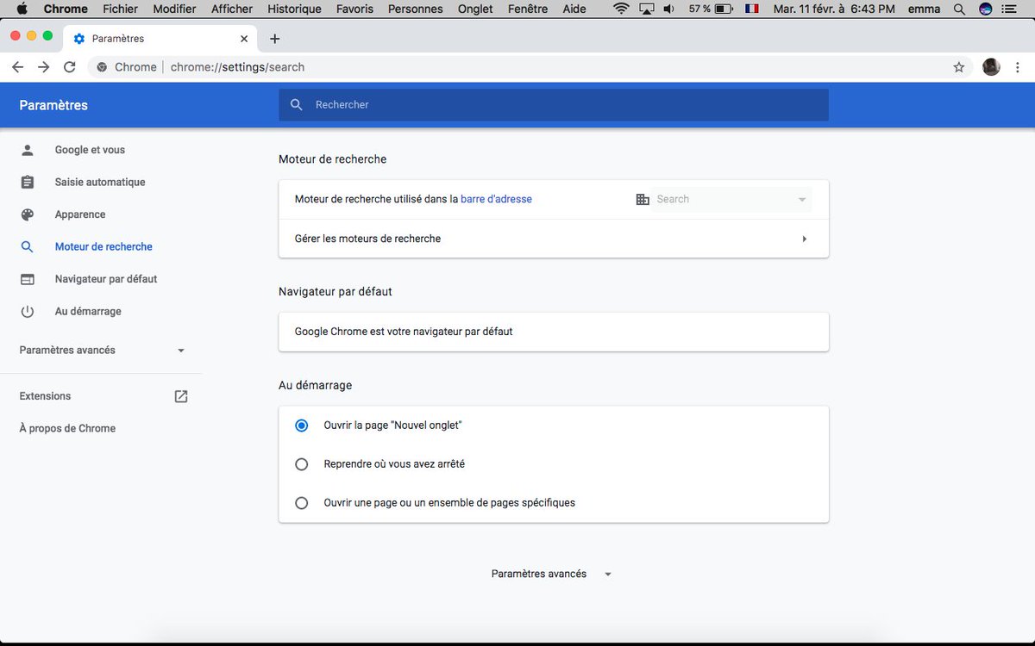Open the Historique menu
The height and width of the screenshot is (646, 1035).
pos(294,9)
